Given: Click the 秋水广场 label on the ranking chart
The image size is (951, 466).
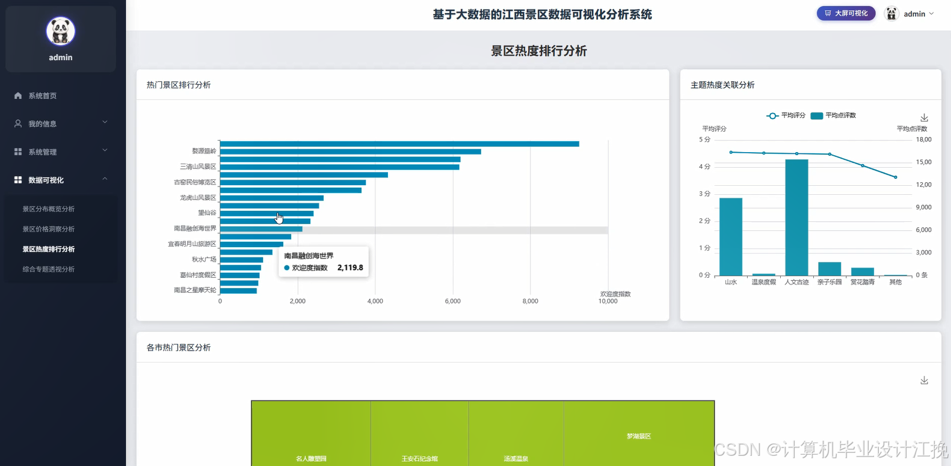Looking at the screenshot, I should click(x=204, y=260).
